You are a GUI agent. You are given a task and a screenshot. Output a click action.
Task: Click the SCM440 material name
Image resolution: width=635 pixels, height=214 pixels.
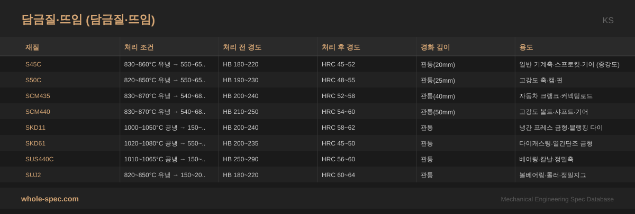(38, 112)
